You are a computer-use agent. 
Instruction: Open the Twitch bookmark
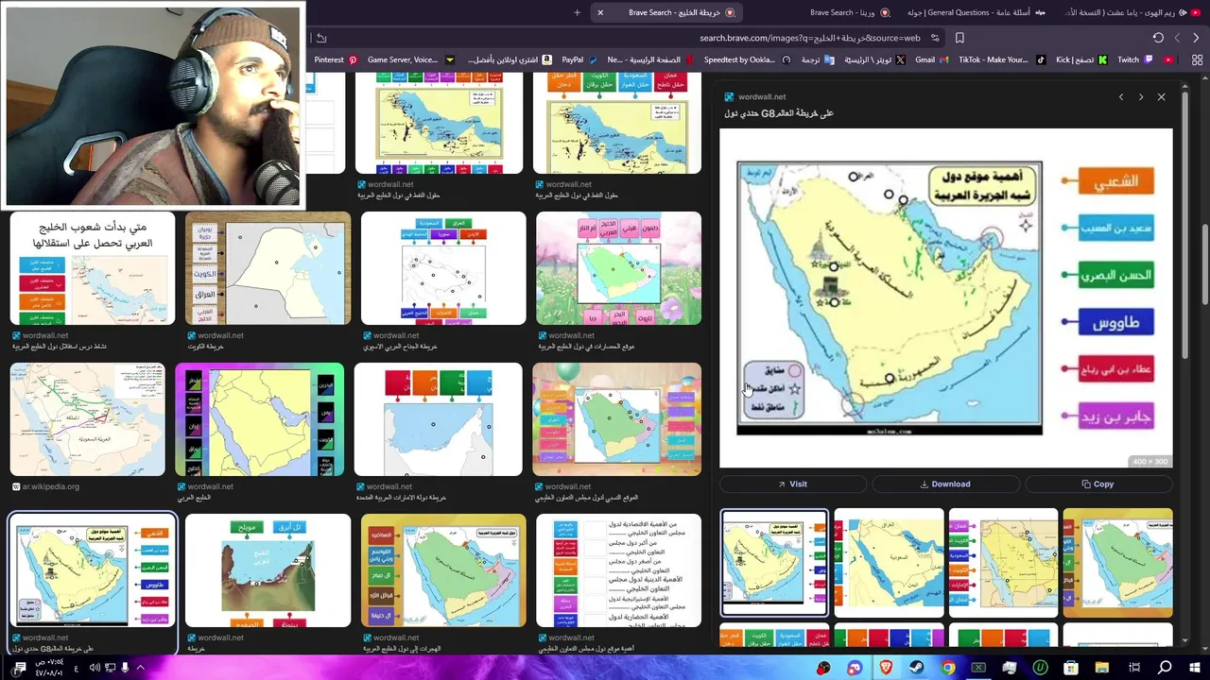click(x=1135, y=59)
